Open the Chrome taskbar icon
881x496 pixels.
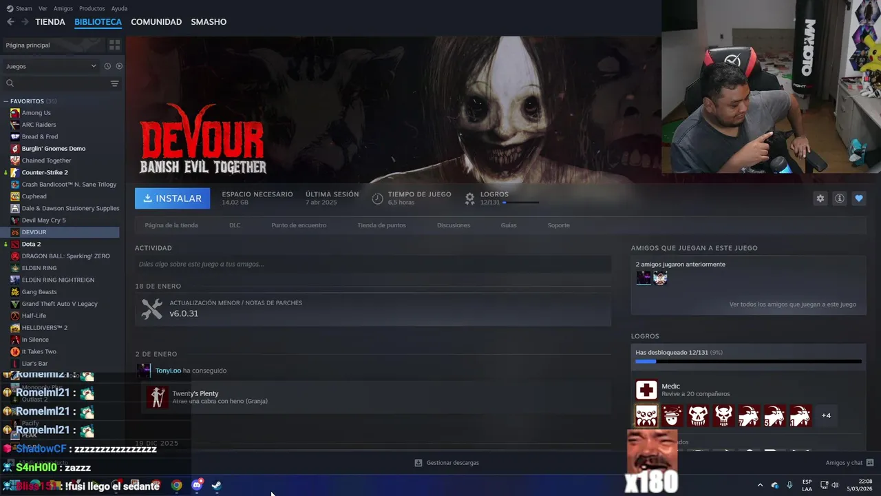(x=177, y=485)
